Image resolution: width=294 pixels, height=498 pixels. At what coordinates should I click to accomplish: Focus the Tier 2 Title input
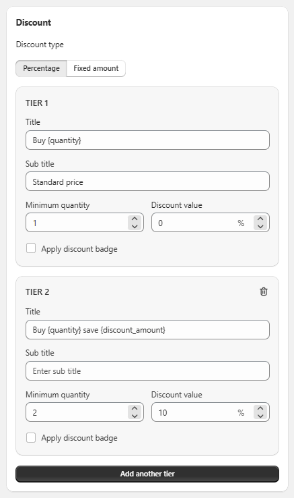147,330
